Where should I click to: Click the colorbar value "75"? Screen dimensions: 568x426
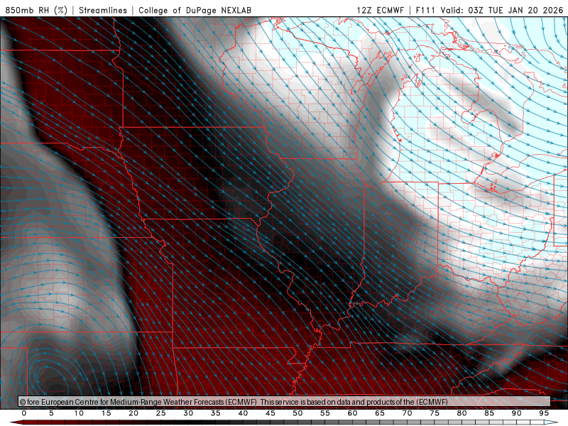pos(435,413)
